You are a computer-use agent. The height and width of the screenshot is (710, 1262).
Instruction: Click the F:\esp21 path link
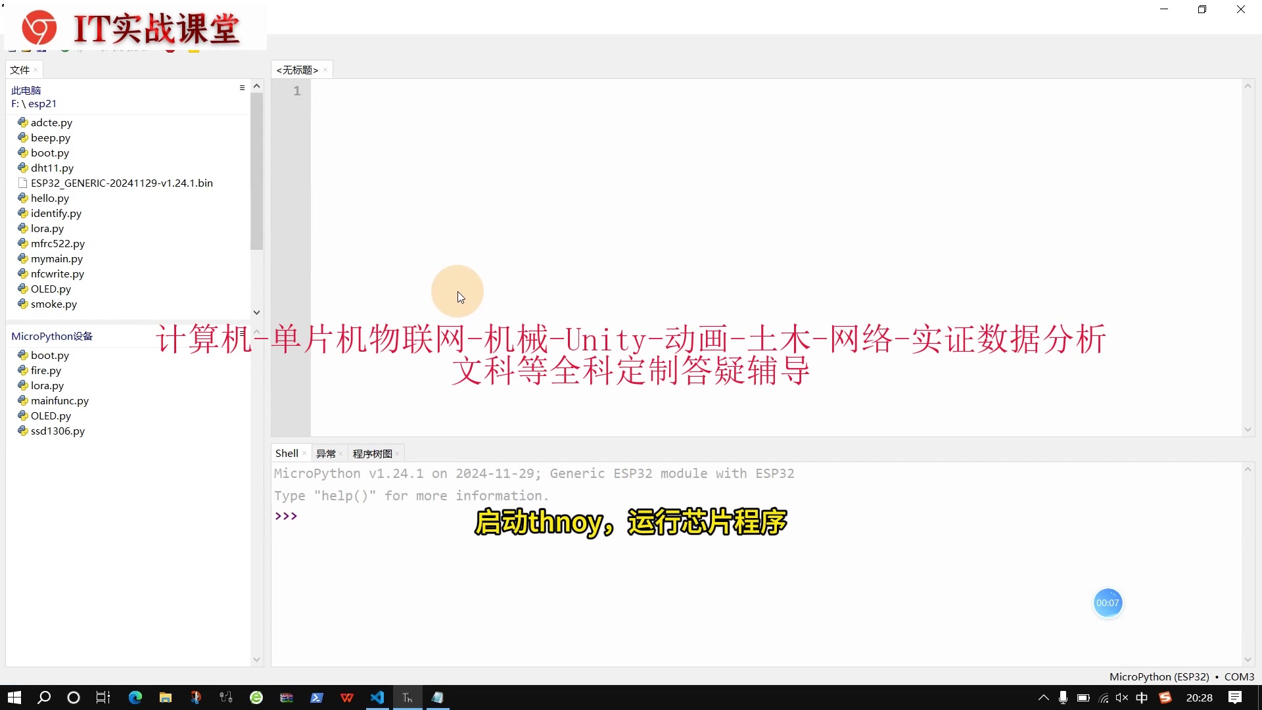[x=34, y=104]
